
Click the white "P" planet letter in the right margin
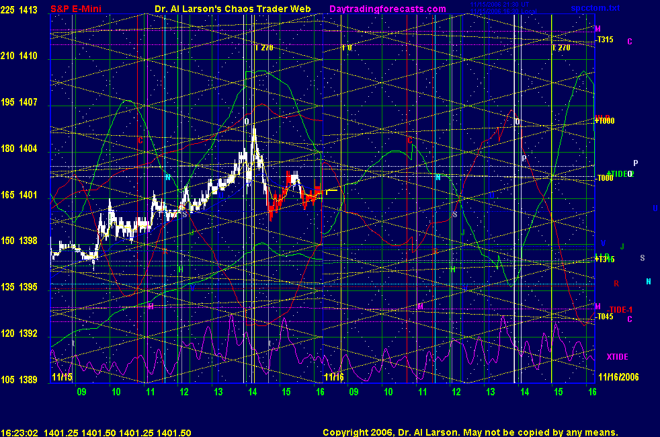[636, 163]
